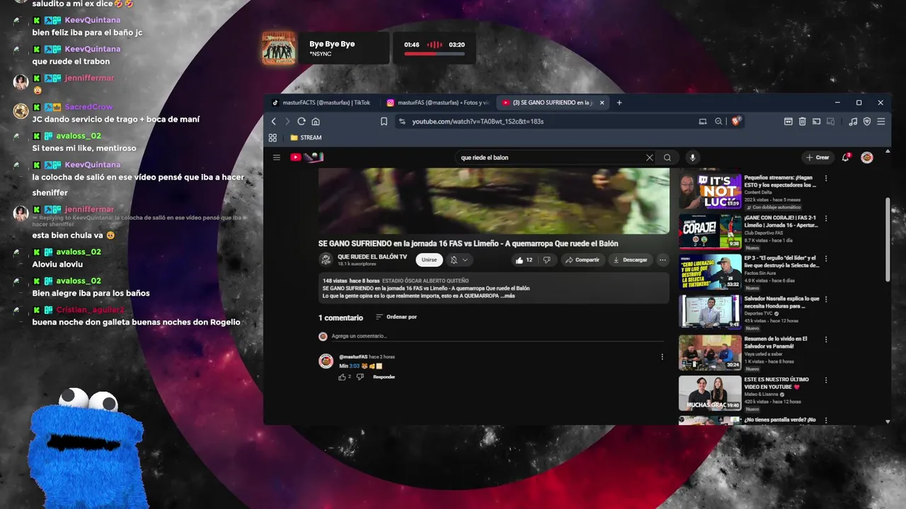Open more actions ellipsis under video
This screenshot has height=509, width=906.
663,260
